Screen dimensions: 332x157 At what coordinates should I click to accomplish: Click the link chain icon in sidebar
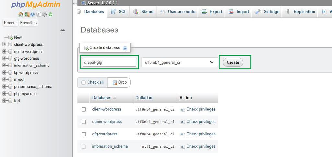(63, 30)
